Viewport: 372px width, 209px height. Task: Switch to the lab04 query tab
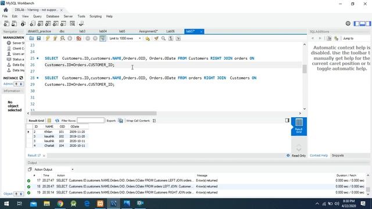[x=103, y=31]
